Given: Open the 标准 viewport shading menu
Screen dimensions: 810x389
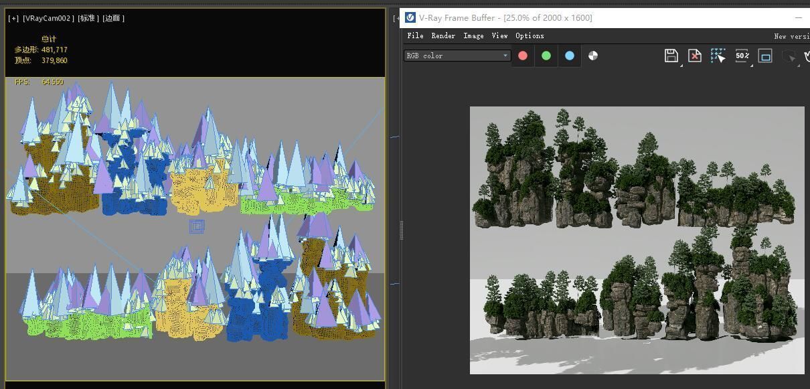Looking at the screenshot, I should tap(87, 18).
